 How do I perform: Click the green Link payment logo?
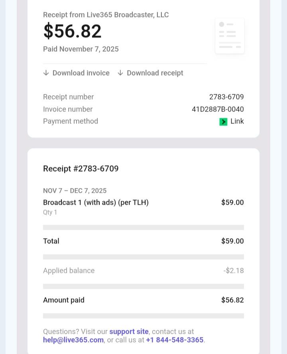point(223,121)
